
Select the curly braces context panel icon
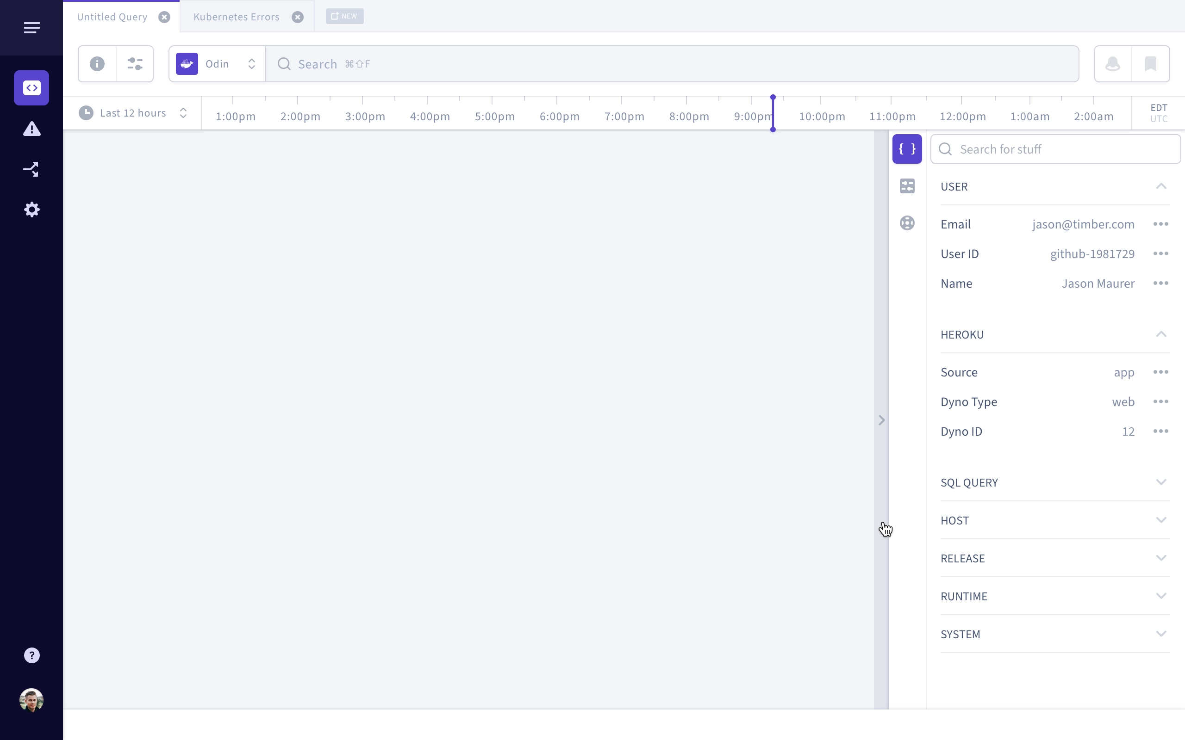pos(907,149)
